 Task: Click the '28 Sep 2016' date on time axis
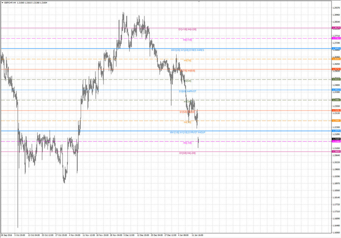(6, 235)
